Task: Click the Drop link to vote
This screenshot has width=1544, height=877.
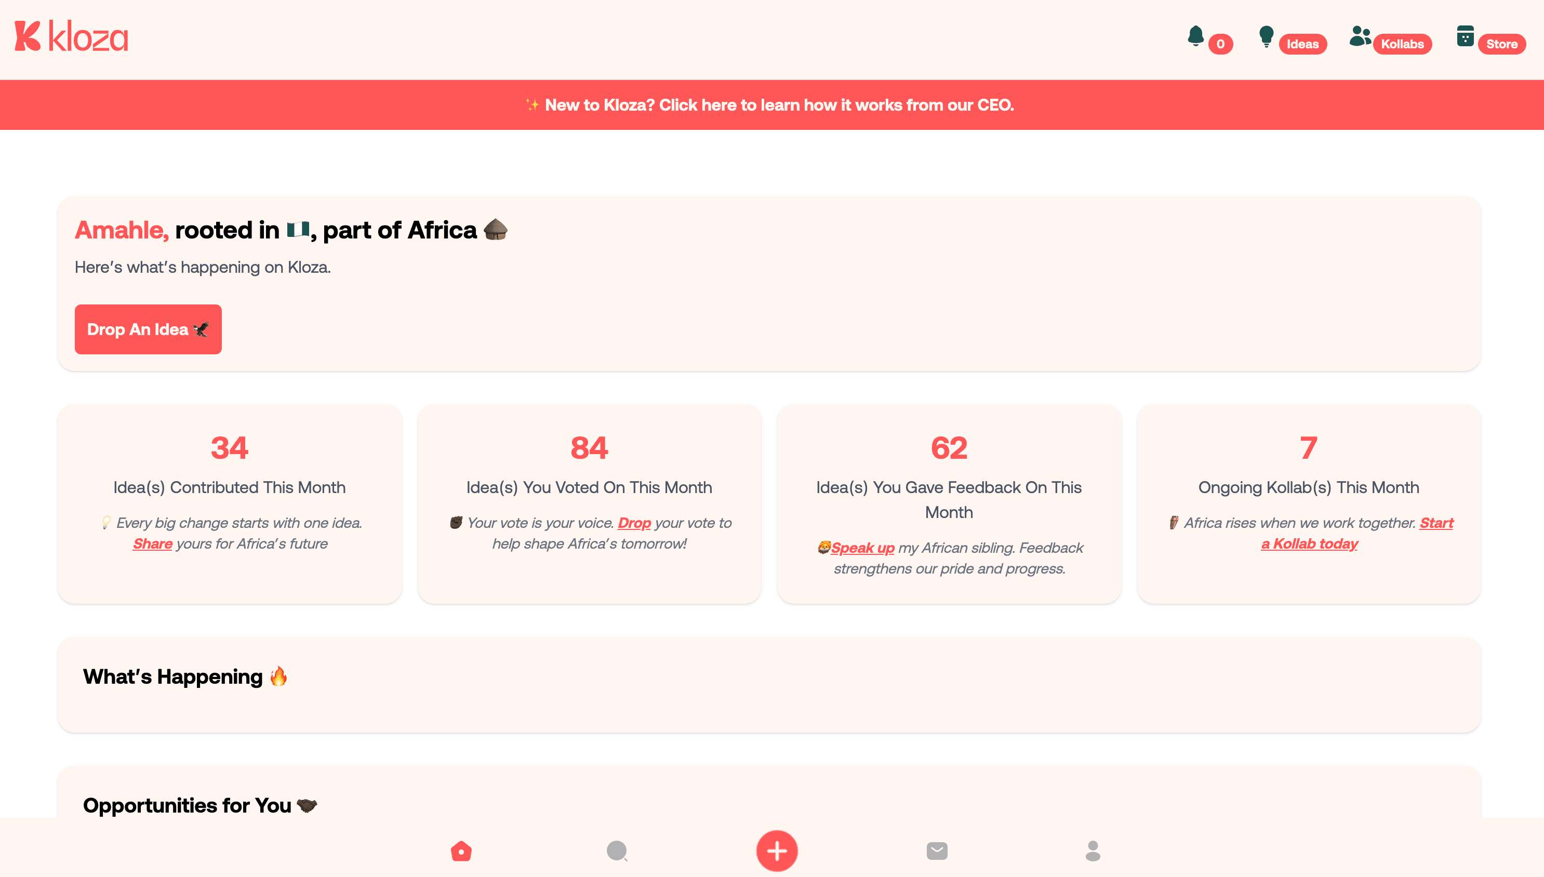Action: tap(635, 523)
